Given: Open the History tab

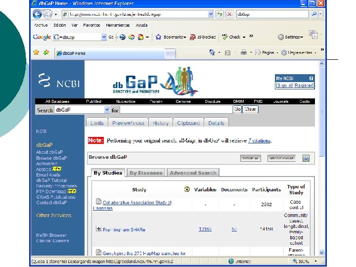Looking at the screenshot, I should [161, 123].
